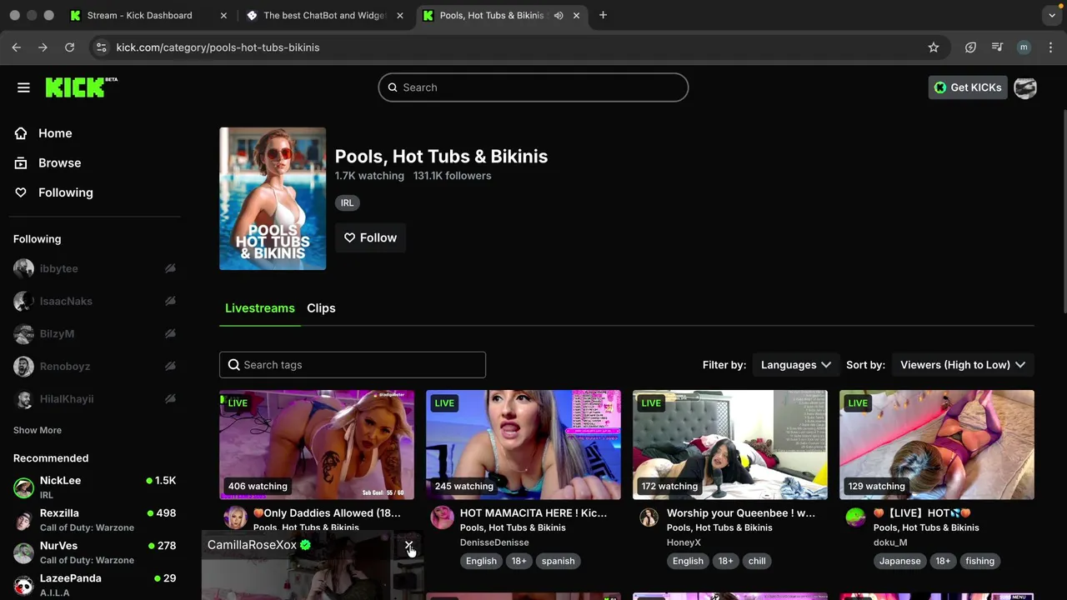Image resolution: width=1067 pixels, height=600 pixels.
Task: Open IsaacNaks channel in Following list
Action: 66,301
